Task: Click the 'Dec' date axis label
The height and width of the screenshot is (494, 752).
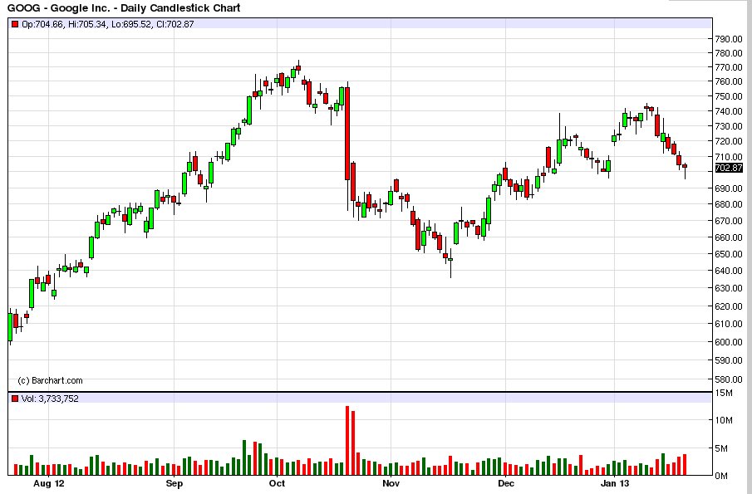Action: [x=505, y=483]
